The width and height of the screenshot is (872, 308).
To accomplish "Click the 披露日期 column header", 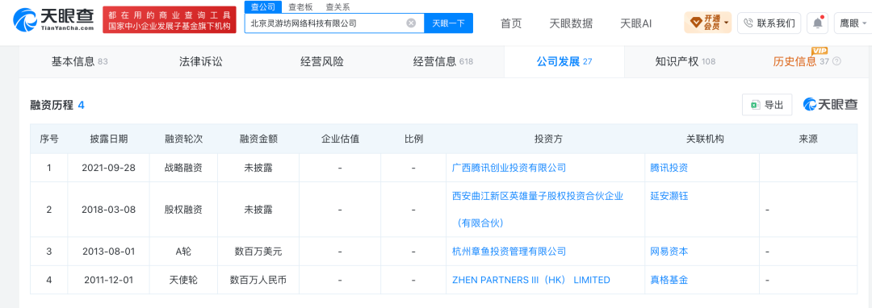I will tap(108, 139).
